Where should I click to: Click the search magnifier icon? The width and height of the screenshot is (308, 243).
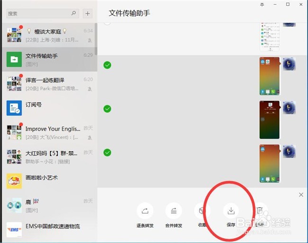(73, 13)
